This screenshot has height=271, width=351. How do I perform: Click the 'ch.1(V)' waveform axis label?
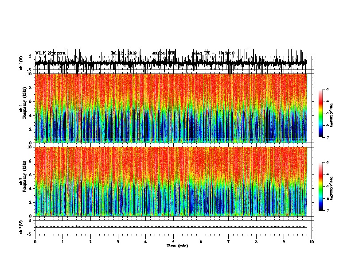click(21, 63)
